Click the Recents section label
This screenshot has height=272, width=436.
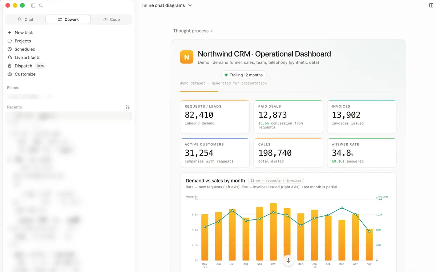click(x=15, y=107)
